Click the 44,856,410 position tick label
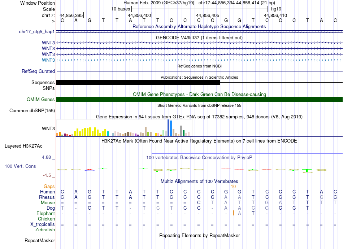Screen dimensions: 343x249 click(x=275, y=15)
